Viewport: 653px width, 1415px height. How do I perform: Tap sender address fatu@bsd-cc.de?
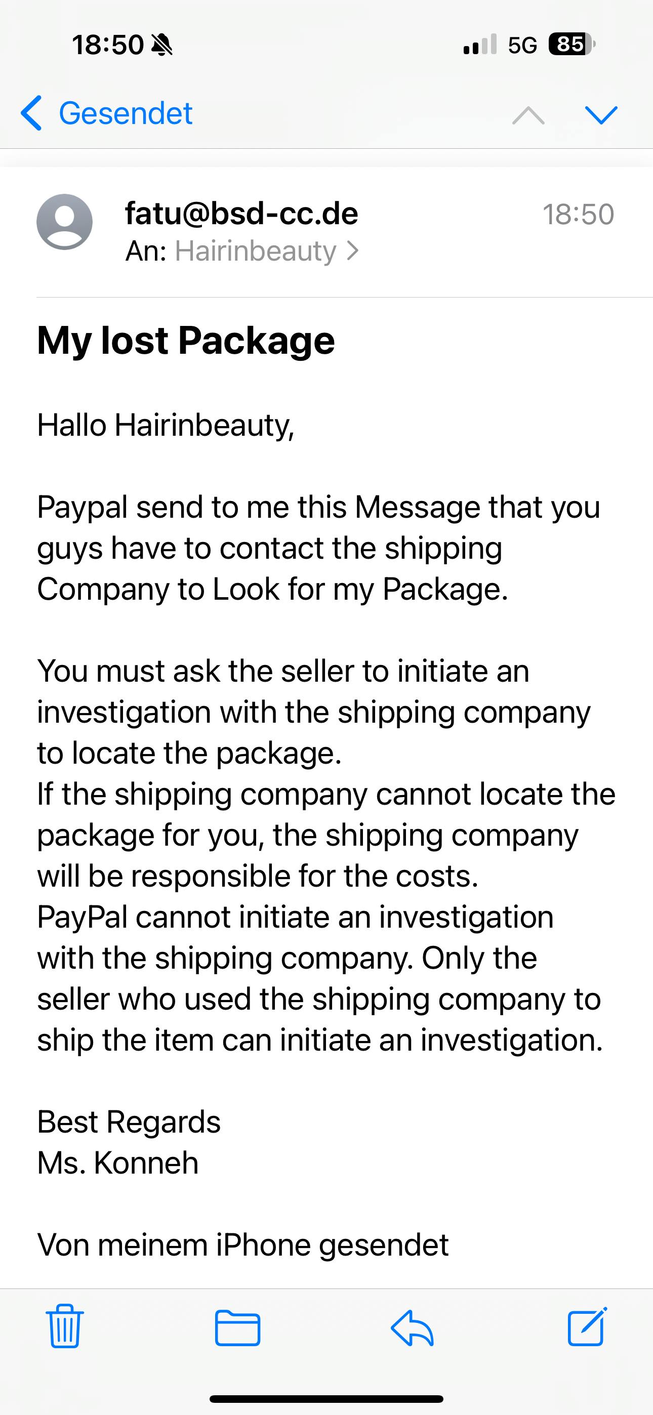[241, 213]
